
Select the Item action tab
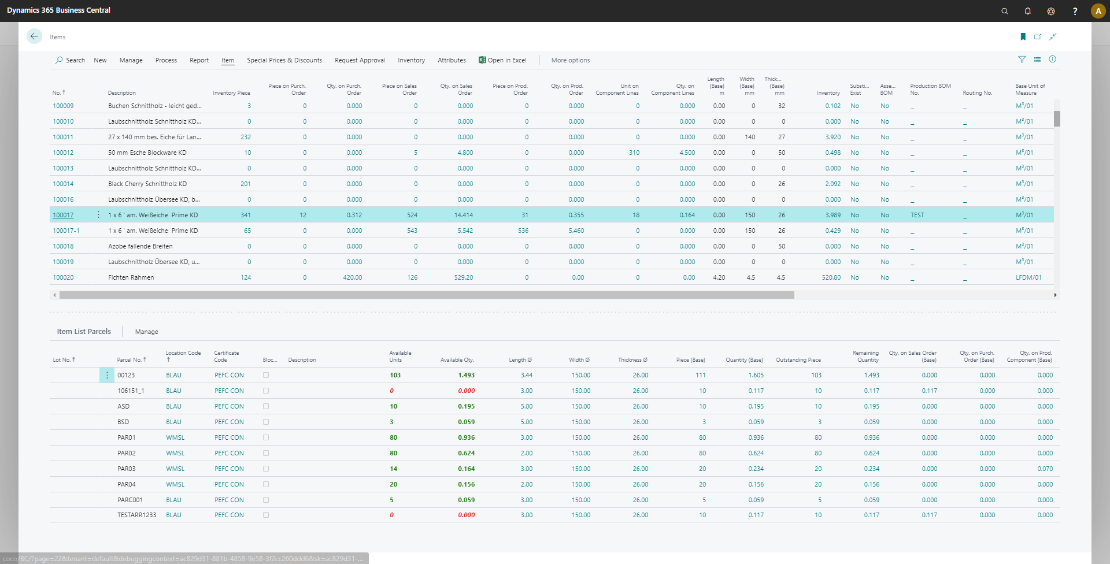228,60
